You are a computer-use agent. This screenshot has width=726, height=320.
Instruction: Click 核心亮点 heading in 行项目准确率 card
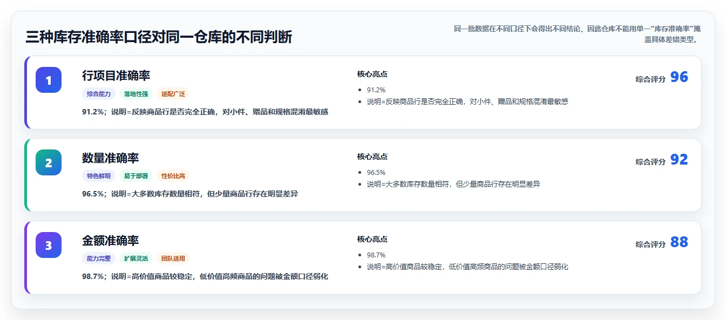372,74
